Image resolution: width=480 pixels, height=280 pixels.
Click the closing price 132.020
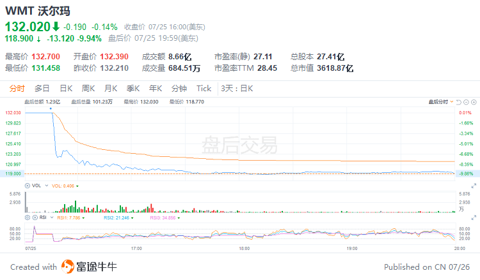click(x=28, y=27)
